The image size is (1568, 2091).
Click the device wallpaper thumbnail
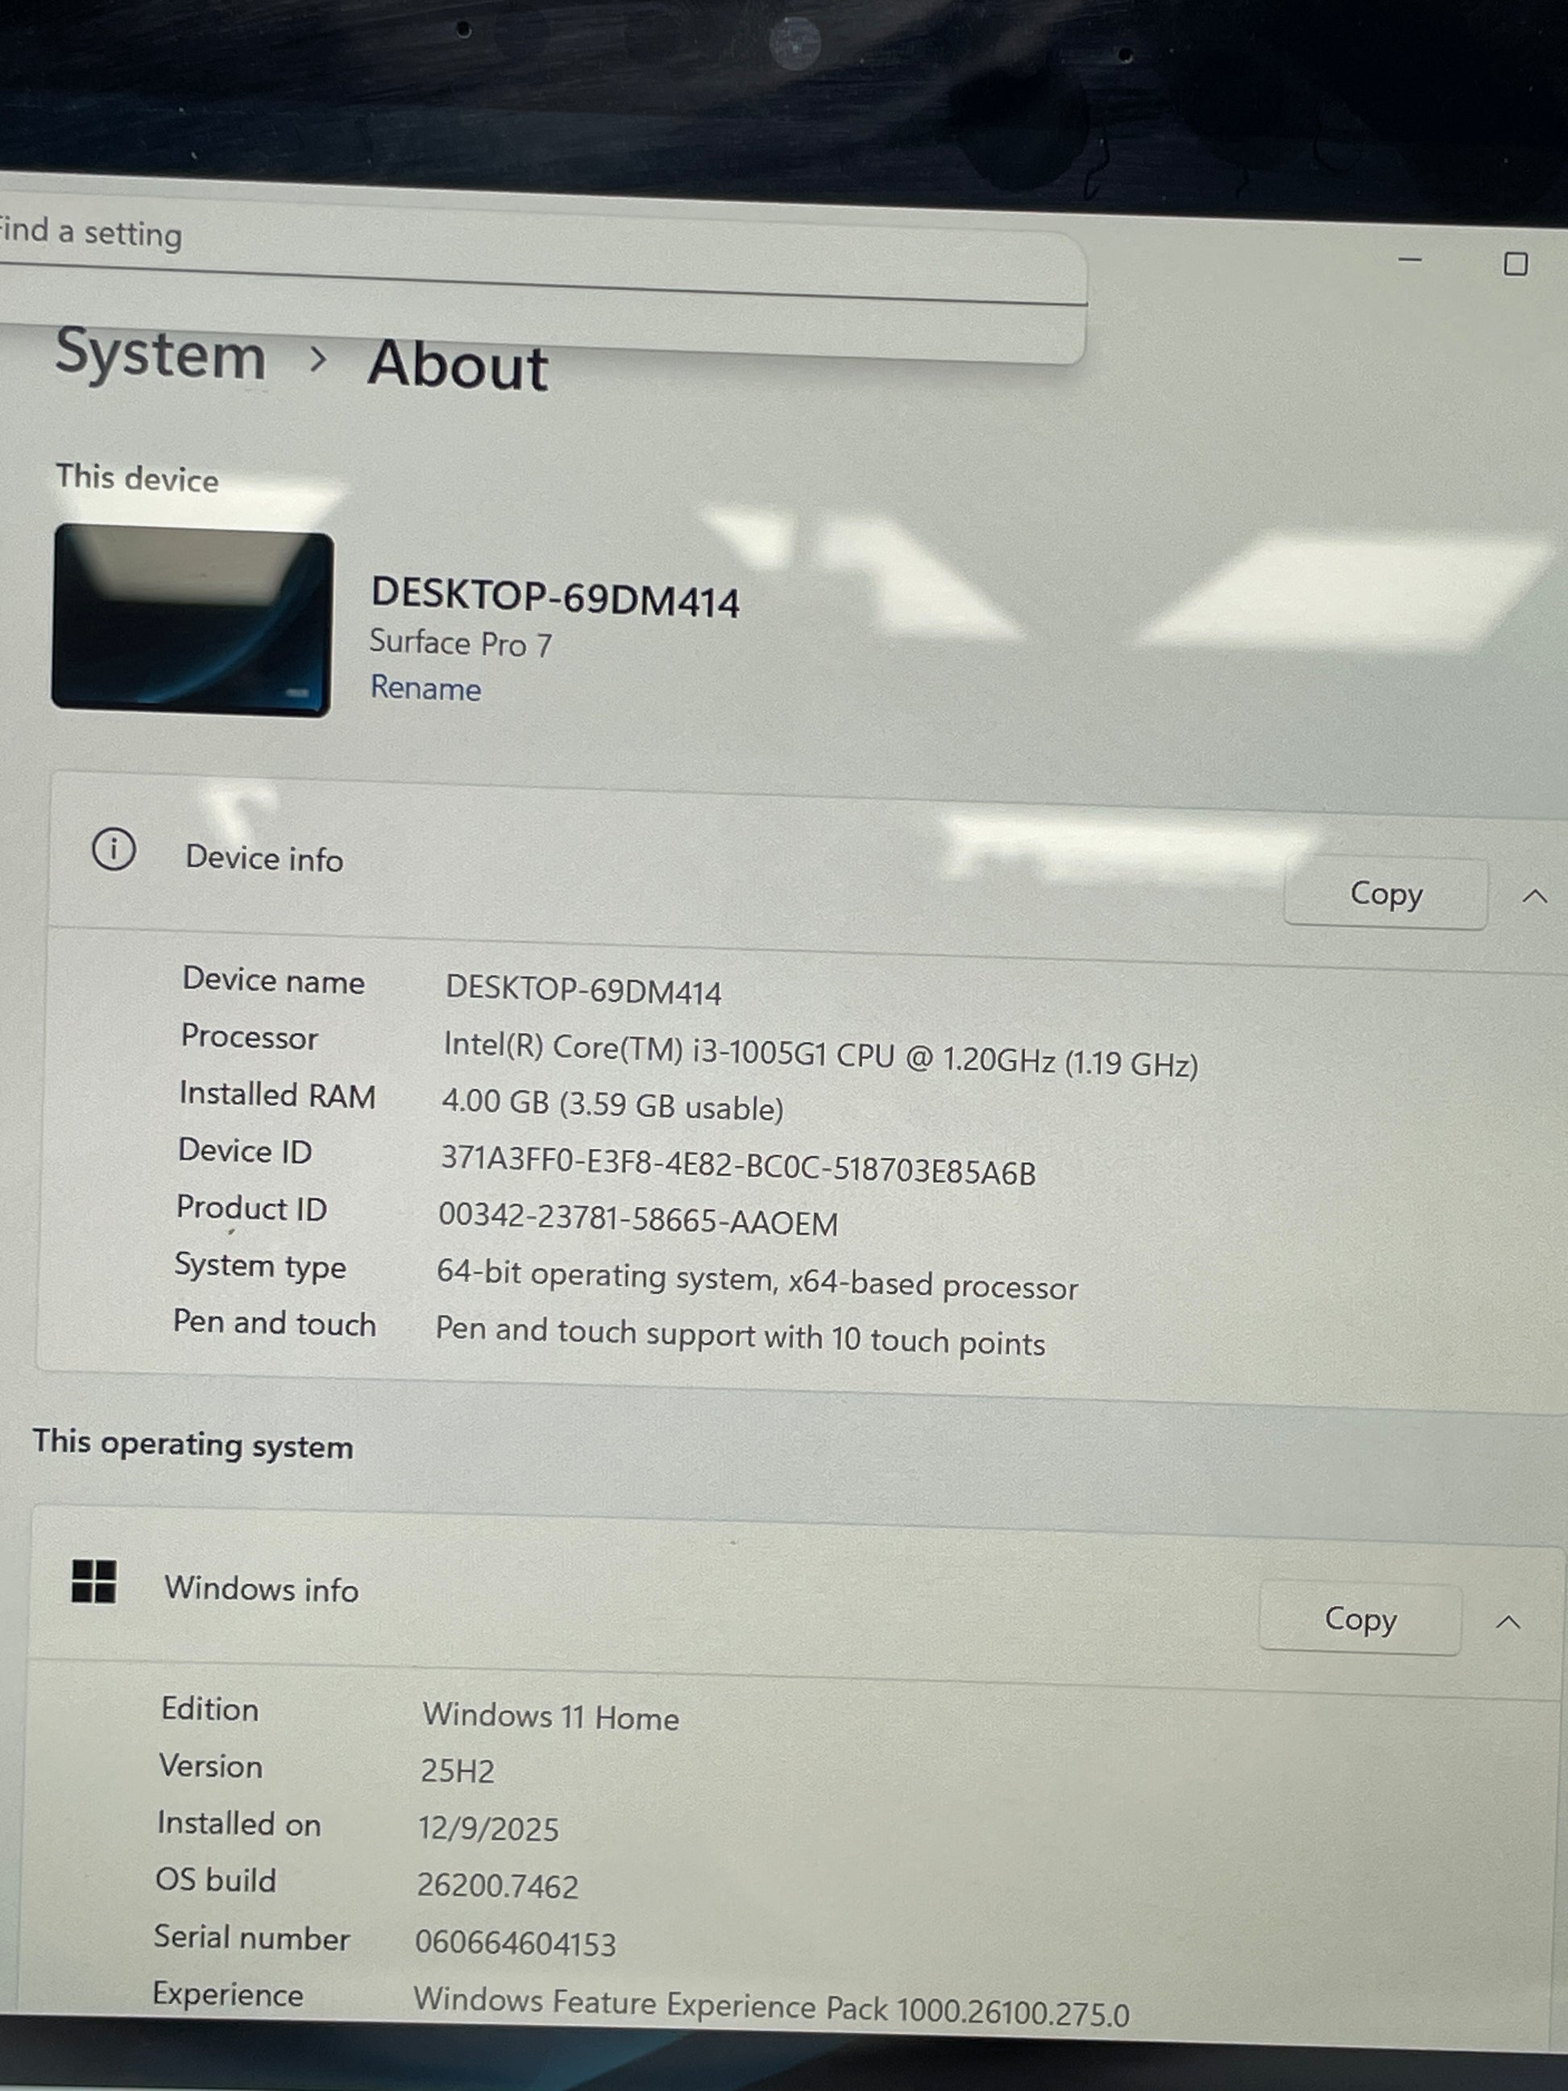click(x=192, y=620)
